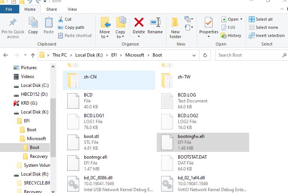Image resolution: width=288 pixels, height=193 pixels.
Task: Open the File menu tab
Action: click(9, 9)
